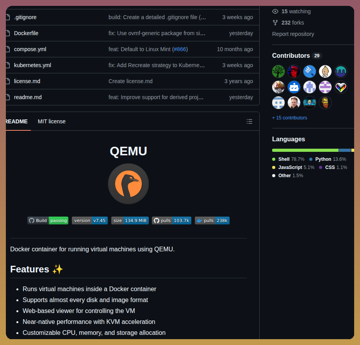Viewport: 360px width, 345px height.
Task: Click the version v7.45 badge
Action: click(x=90, y=221)
